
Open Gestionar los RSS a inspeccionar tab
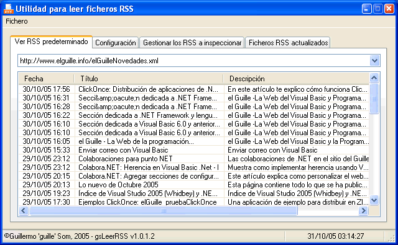tap(192, 43)
